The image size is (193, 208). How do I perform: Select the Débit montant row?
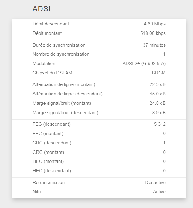99,33
